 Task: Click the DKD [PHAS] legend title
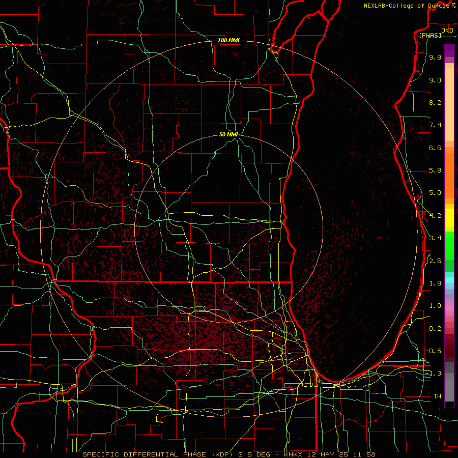tap(436, 33)
